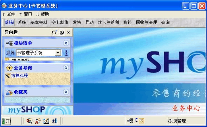Screen dimensions: 207x127
Task: Collapse the 业务导向 section
Action: (x=66, y=68)
